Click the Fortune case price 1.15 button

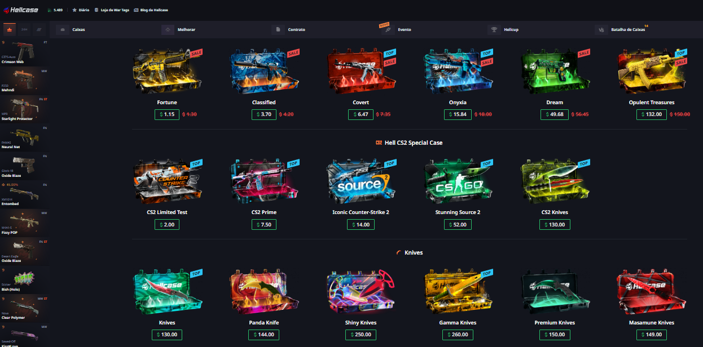pyautogui.click(x=167, y=114)
